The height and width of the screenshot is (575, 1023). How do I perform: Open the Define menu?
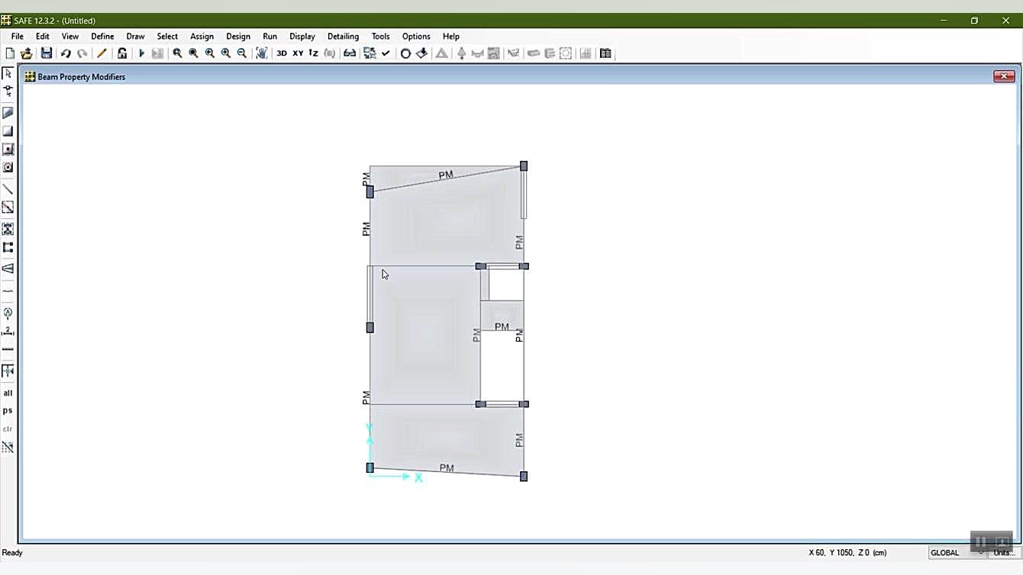click(x=102, y=36)
